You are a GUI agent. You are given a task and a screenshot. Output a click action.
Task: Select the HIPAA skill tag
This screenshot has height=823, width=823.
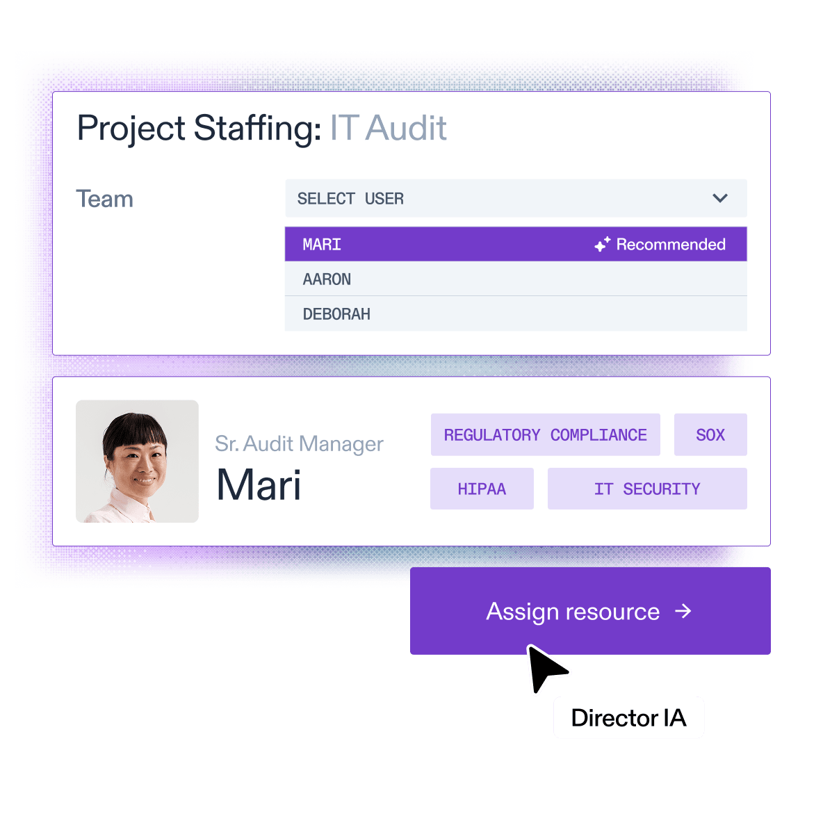pyautogui.click(x=482, y=489)
